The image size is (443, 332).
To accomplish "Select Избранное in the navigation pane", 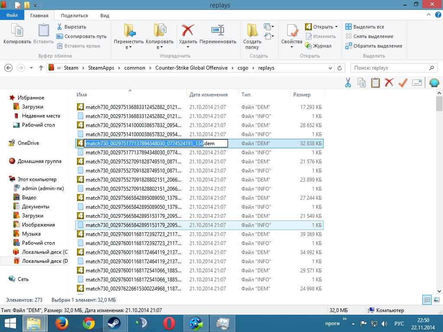I will [x=31, y=98].
